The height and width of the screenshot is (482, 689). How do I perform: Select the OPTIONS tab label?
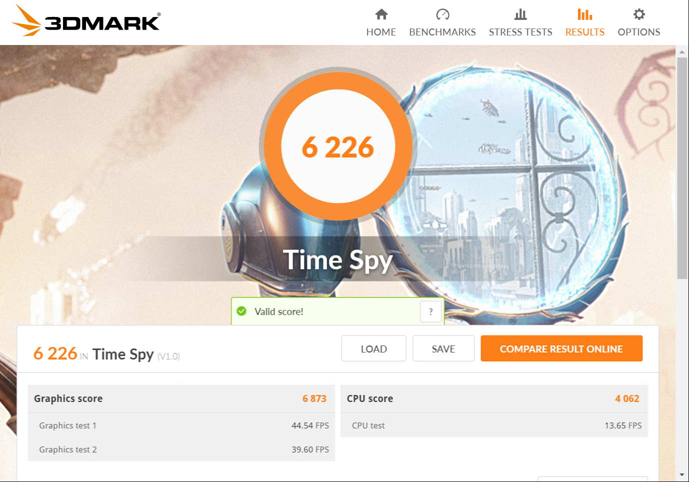click(x=639, y=32)
